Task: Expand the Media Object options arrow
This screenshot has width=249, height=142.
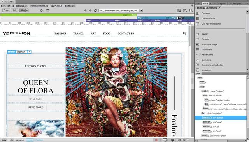Action: click(x=200, y=54)
